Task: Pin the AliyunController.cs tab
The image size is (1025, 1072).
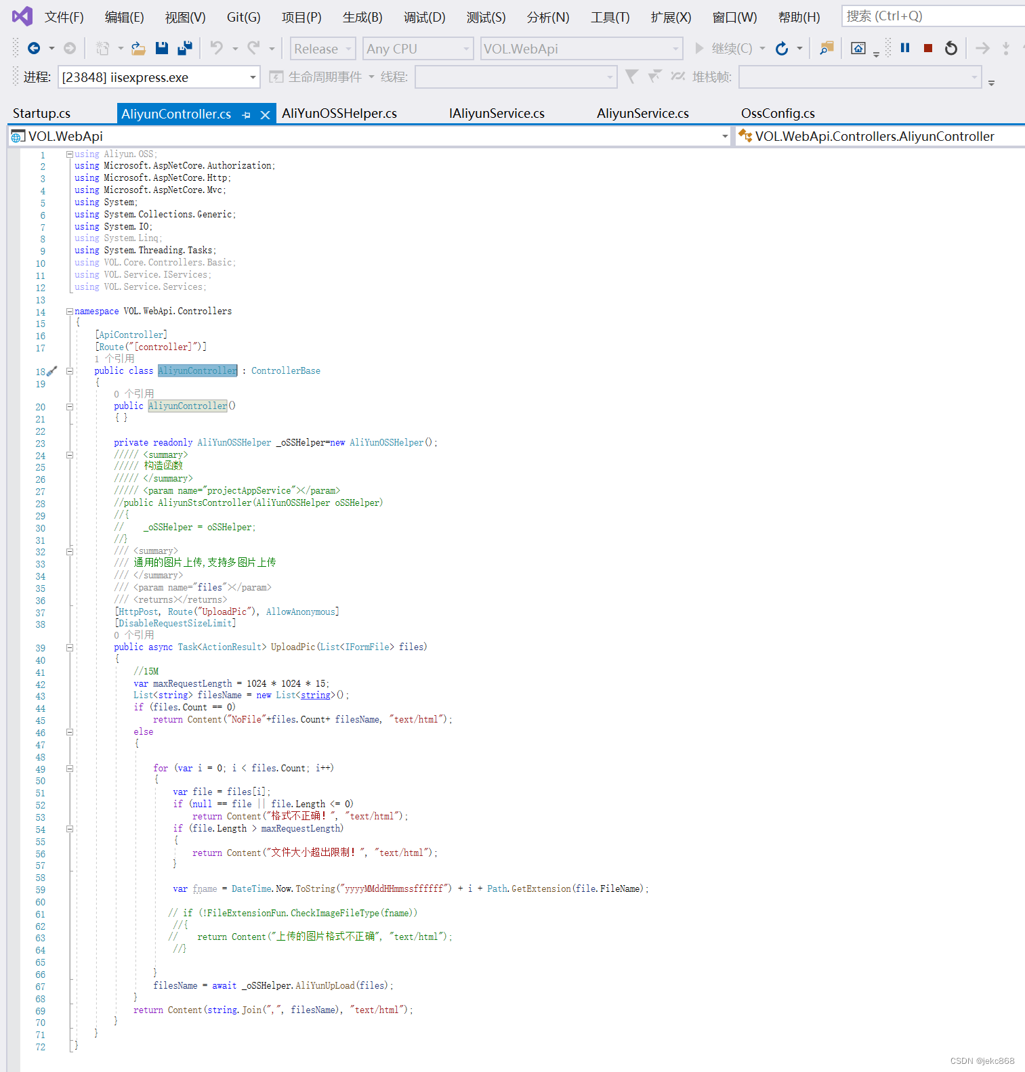Action: pyautogui.click(x=246, y=115)
